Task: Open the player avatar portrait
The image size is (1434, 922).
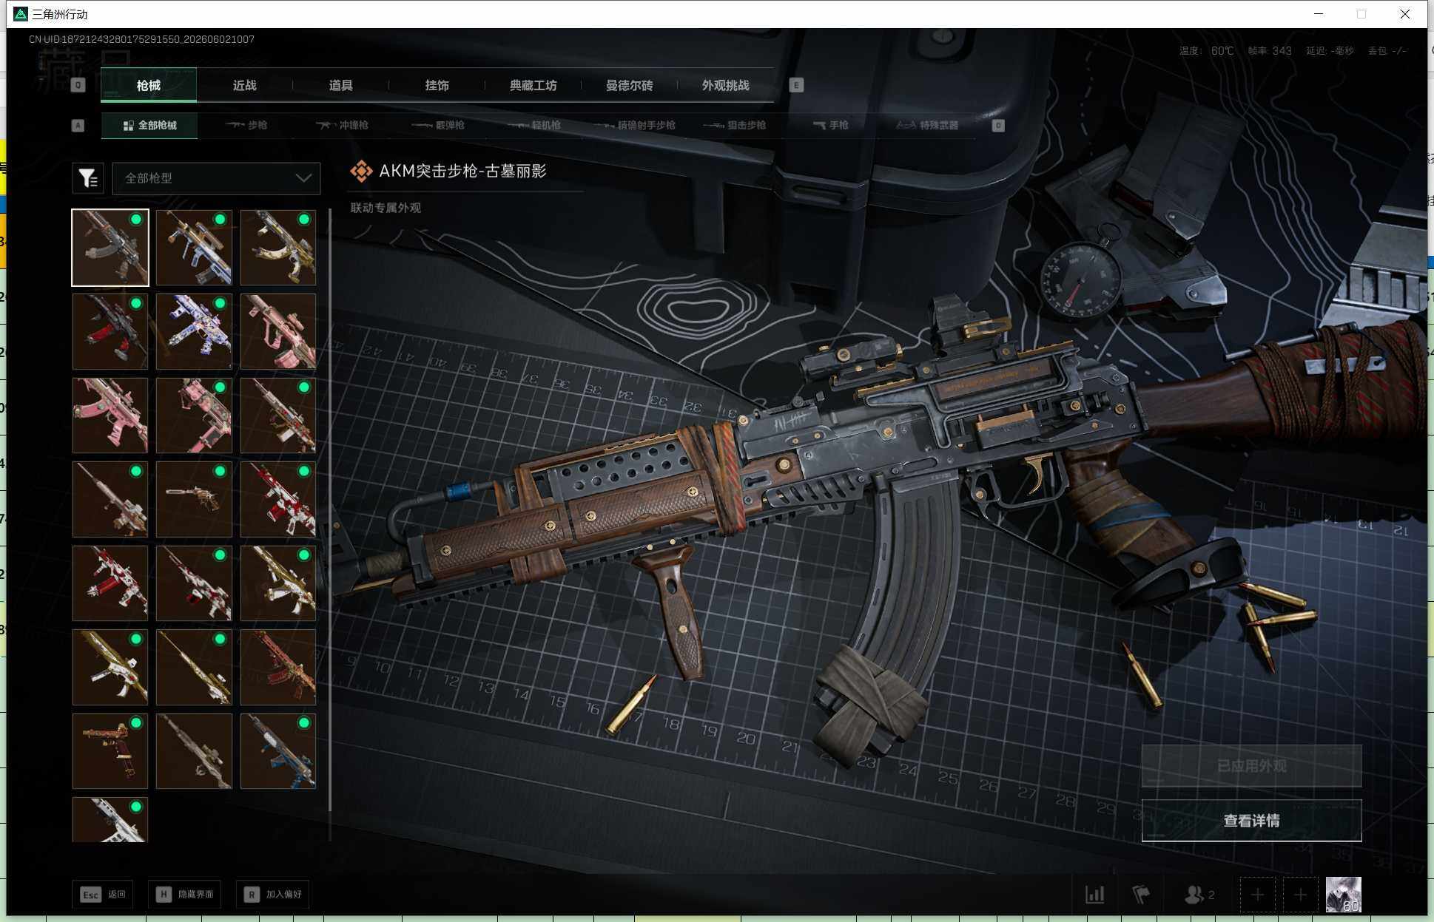Action: [1343, 895]
